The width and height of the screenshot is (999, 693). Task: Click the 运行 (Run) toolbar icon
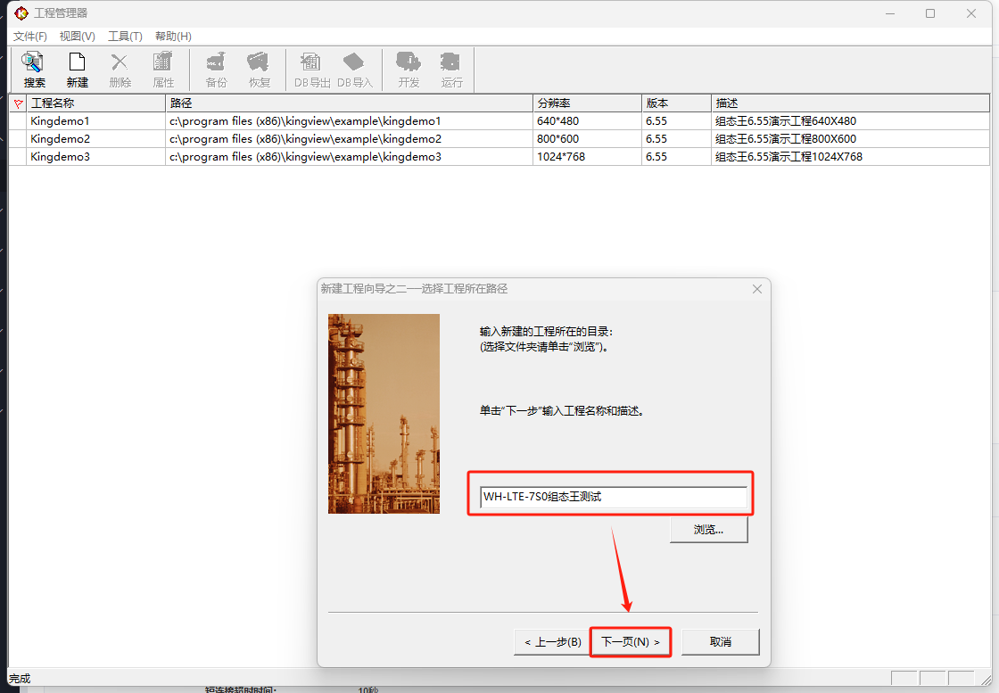point(451,69)
